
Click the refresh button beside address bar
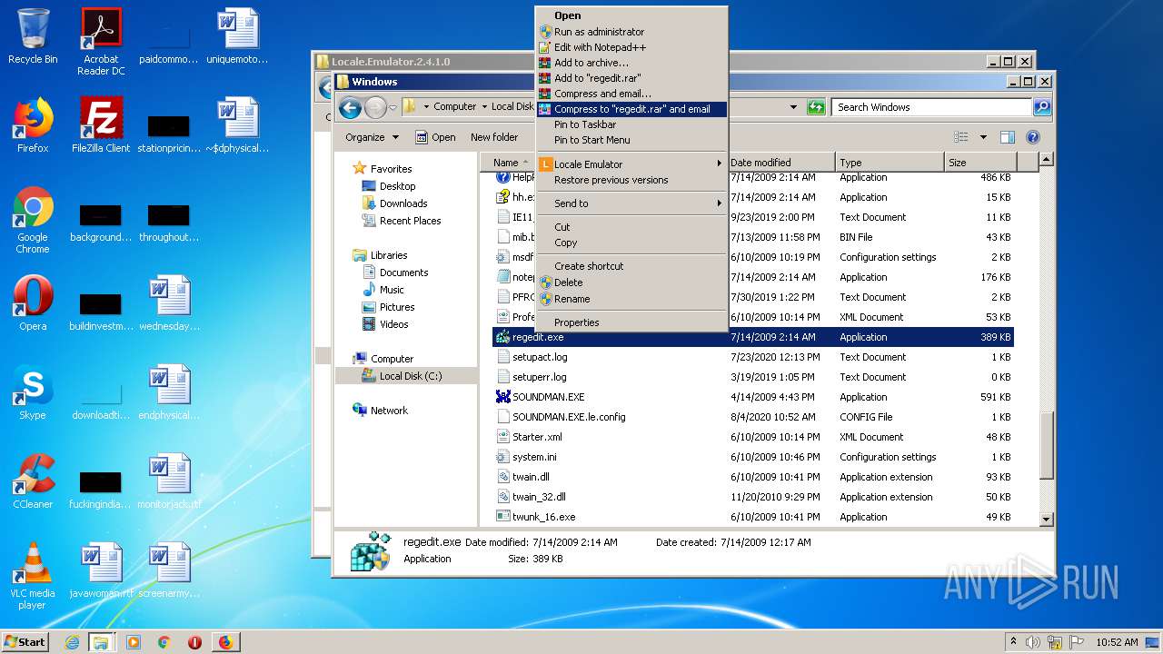point(816,107)
